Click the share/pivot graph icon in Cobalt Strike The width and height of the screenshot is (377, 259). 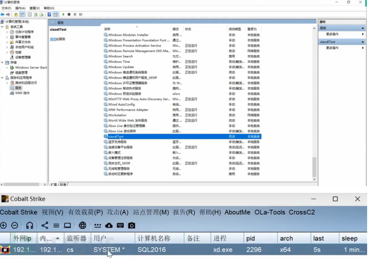click(x=45, y=225)
